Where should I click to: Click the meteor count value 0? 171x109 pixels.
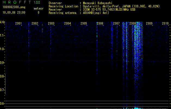(x=39, y=13)
